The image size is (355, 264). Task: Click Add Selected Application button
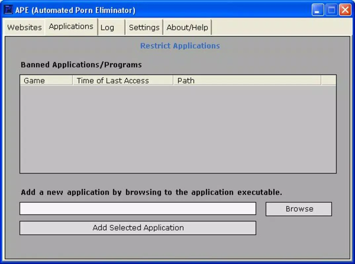138,228
